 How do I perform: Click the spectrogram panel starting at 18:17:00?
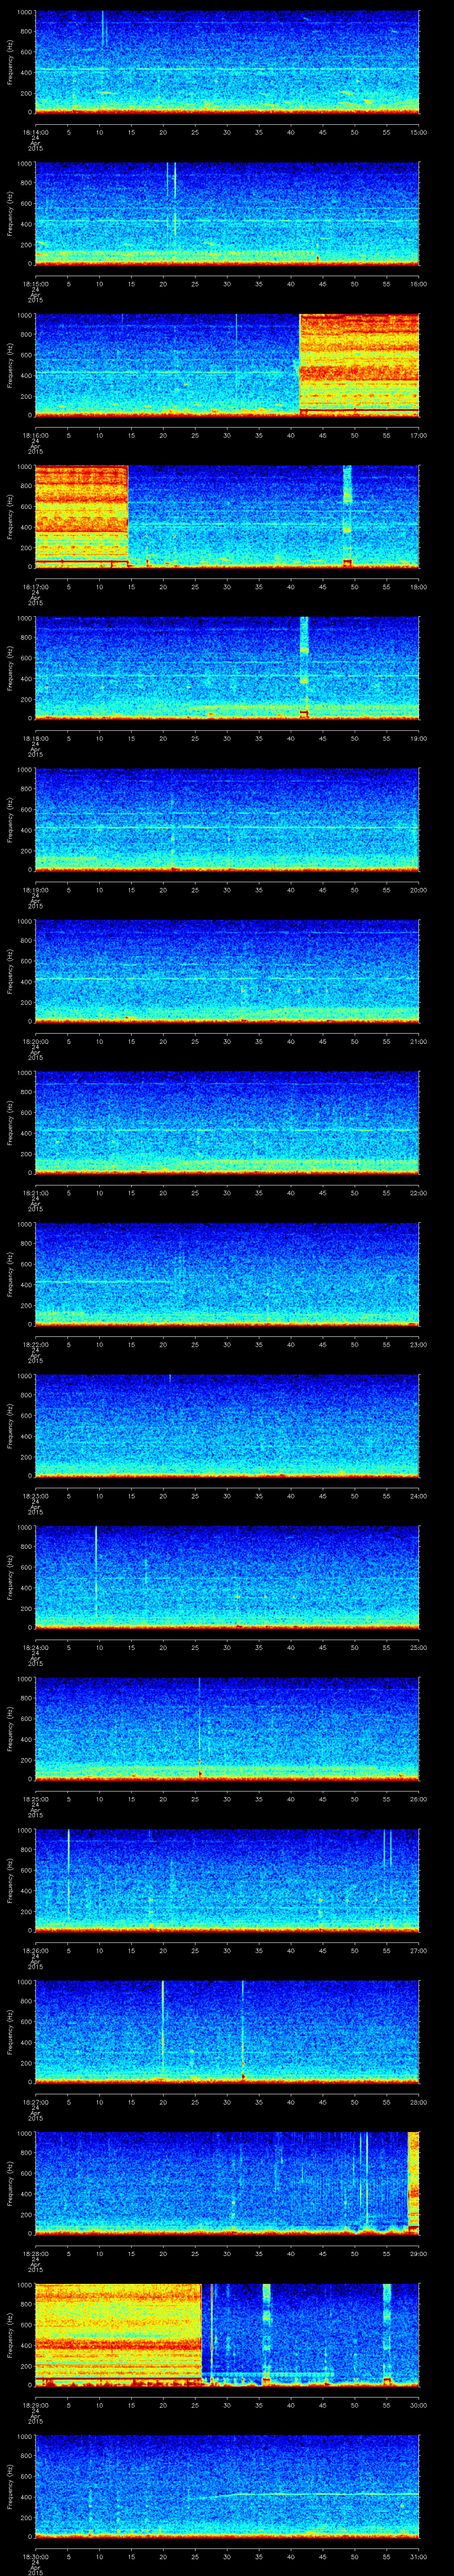(227, 517)
